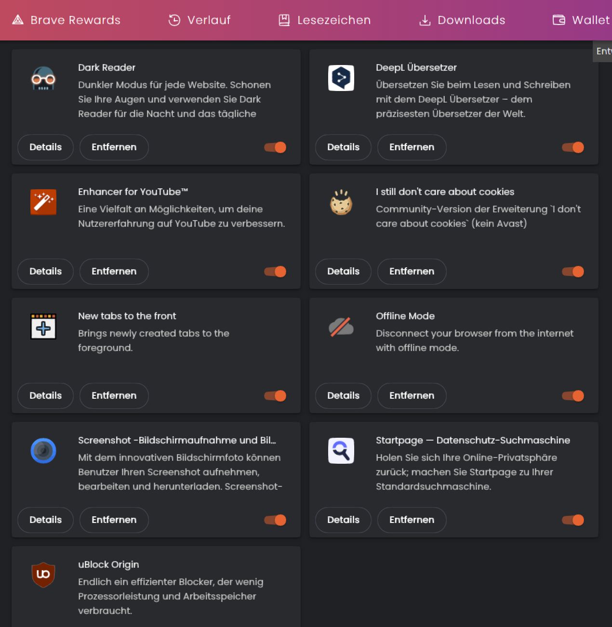Screen dimensions: 612x627
Task: Open Lesezeichen in the top bar
Action: click(324, 20)
